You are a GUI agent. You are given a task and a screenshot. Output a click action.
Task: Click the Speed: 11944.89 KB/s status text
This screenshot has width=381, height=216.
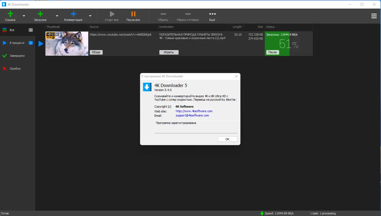click(279, 213)
